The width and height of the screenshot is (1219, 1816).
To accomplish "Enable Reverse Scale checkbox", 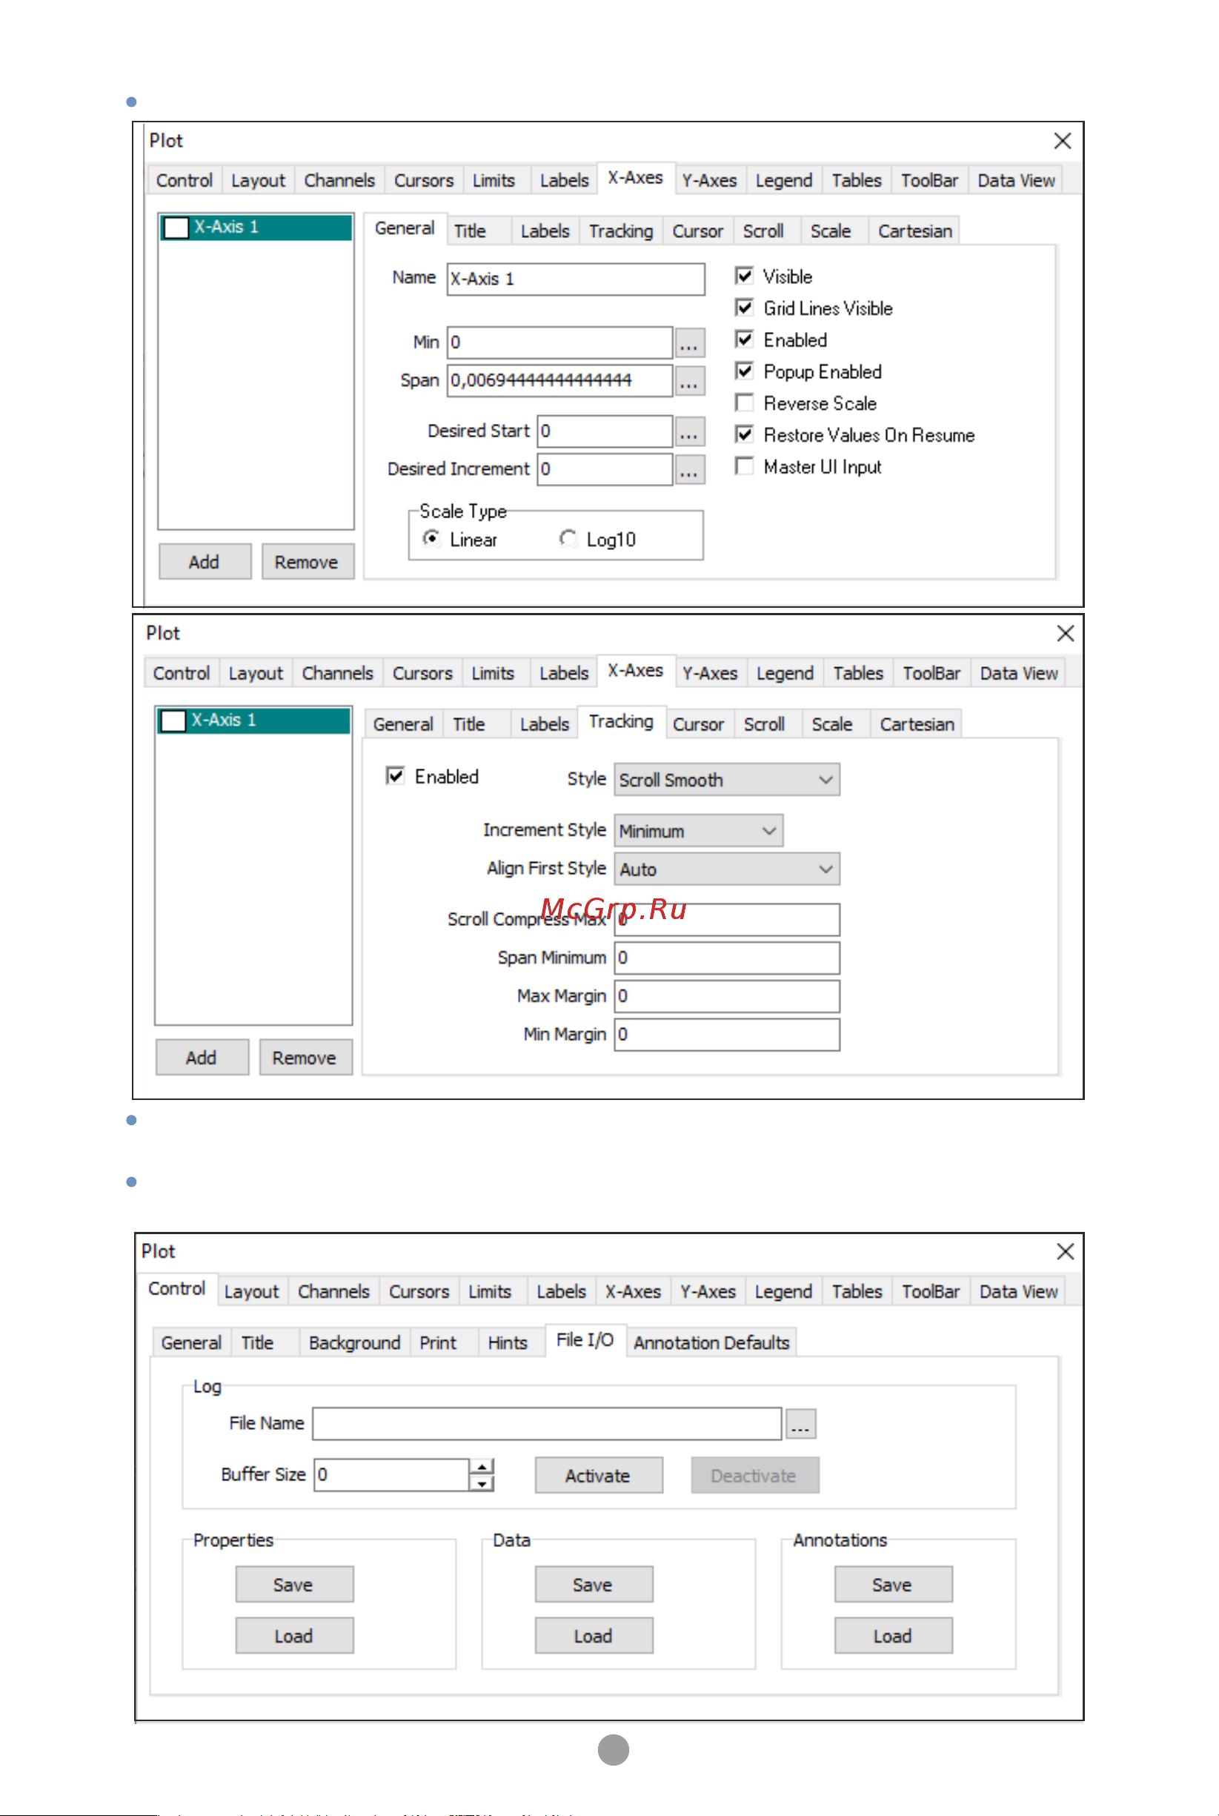I will 745,402.
